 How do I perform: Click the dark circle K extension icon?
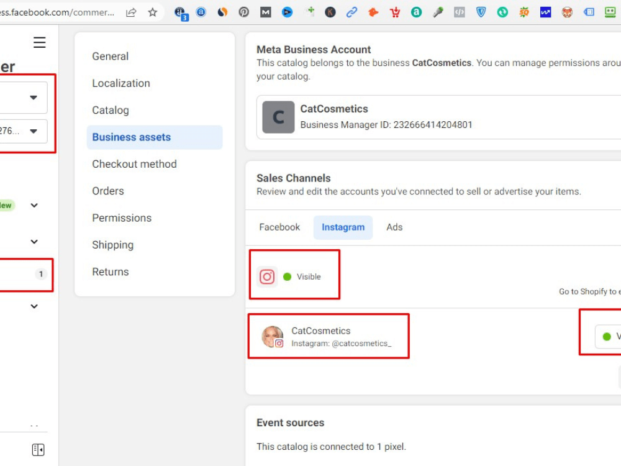pos(330,12)
